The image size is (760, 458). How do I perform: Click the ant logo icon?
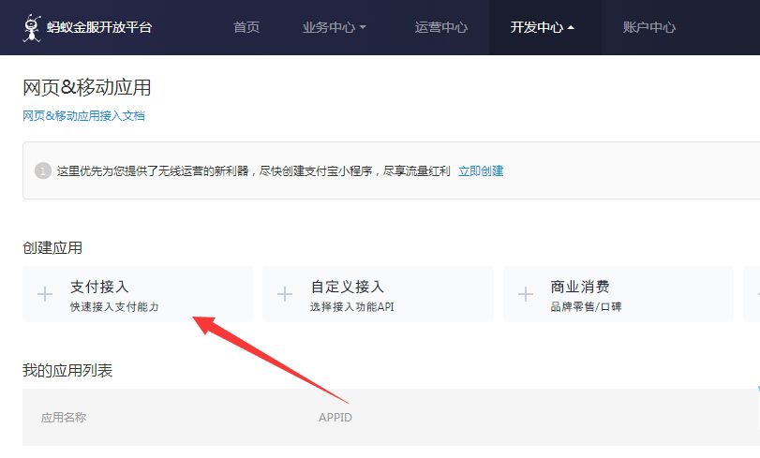coord(33,28)
